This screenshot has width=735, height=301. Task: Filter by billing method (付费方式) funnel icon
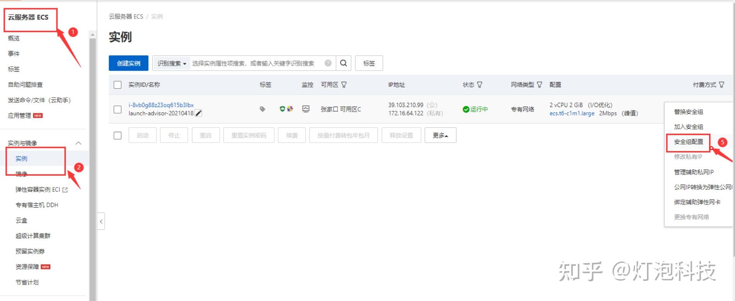click(x=721, y=85)
